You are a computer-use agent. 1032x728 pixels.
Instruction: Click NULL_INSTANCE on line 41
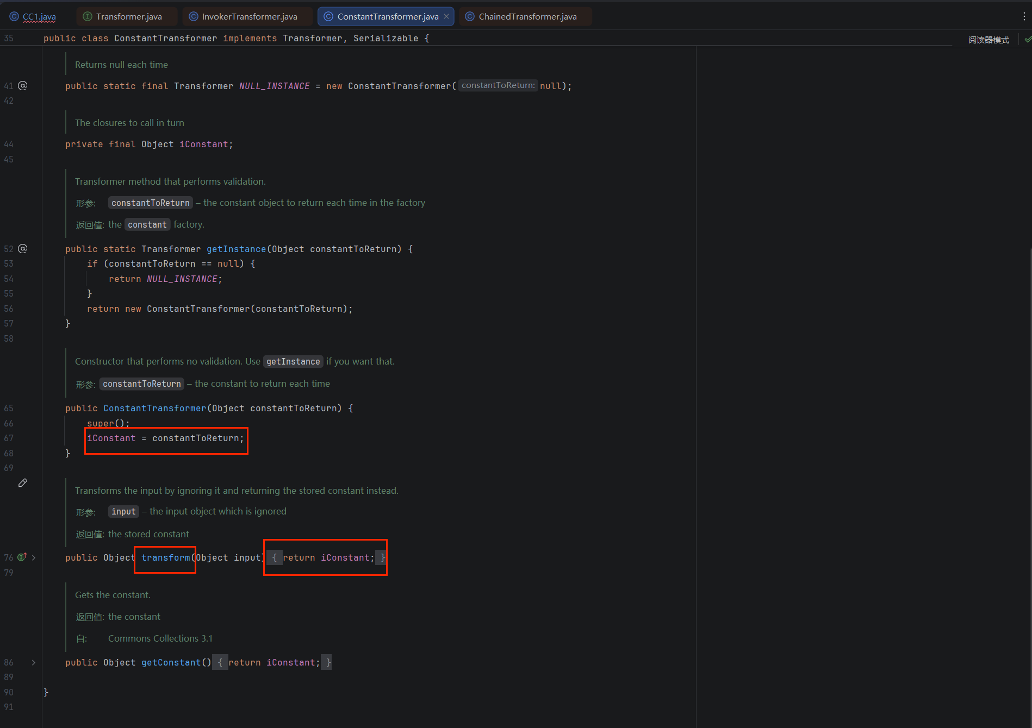[x=275, y=86]
